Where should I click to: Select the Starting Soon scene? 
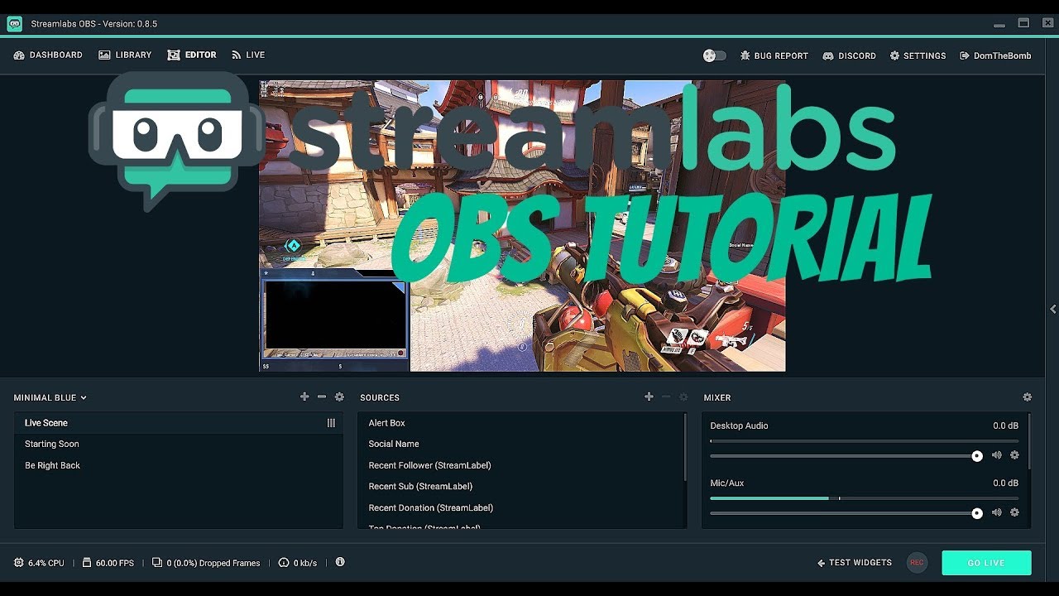point(179,445)
